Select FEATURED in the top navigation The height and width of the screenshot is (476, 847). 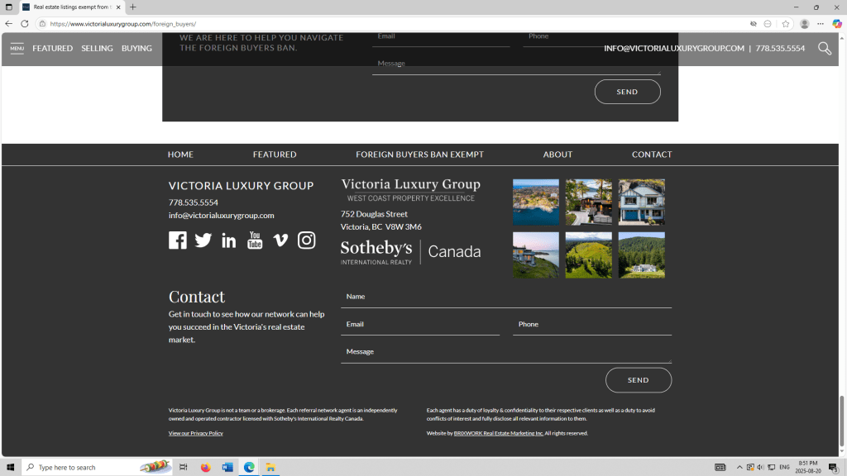point(53,49)
